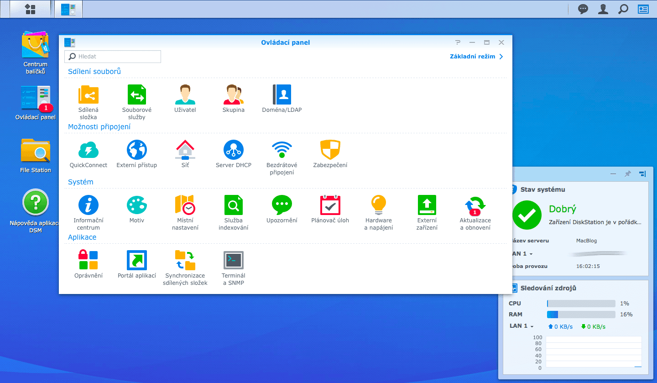
Task: Pin the widget panel
Action: click(x=628, y=174)
